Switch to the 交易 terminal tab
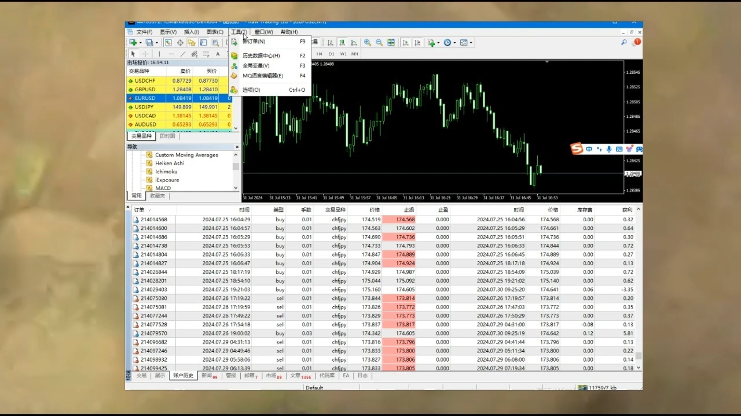This screenshot has height=416, width=741. (x=141, y=376)
